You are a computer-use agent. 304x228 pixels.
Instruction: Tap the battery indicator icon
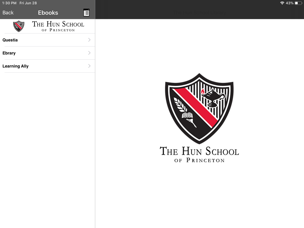[299, 3]
